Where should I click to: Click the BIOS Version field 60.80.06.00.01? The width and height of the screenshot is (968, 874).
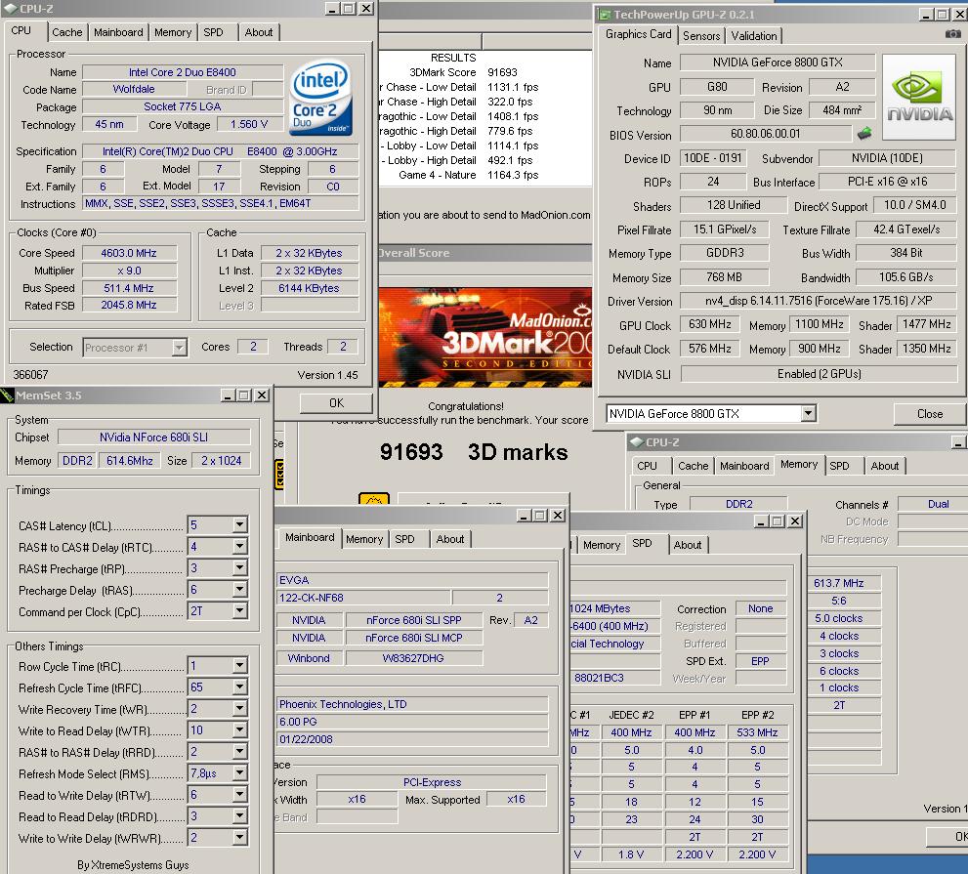[x=765, y=134]
